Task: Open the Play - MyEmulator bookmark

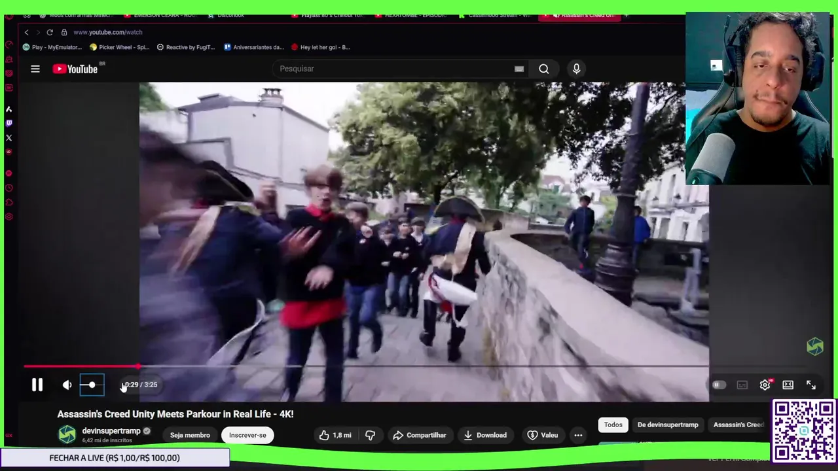Action: coord(52,47)
